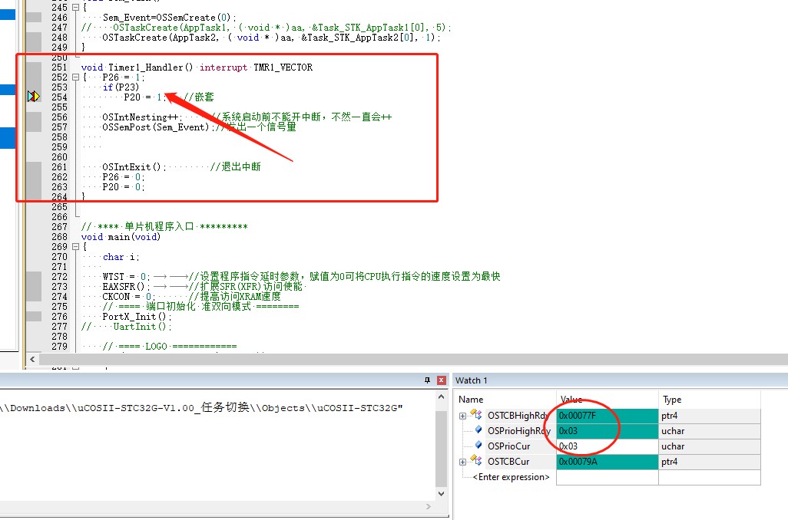Click "PortX_Init();" on line 276
This screenshot has height=520, width=788.
(x=137, y=316)
